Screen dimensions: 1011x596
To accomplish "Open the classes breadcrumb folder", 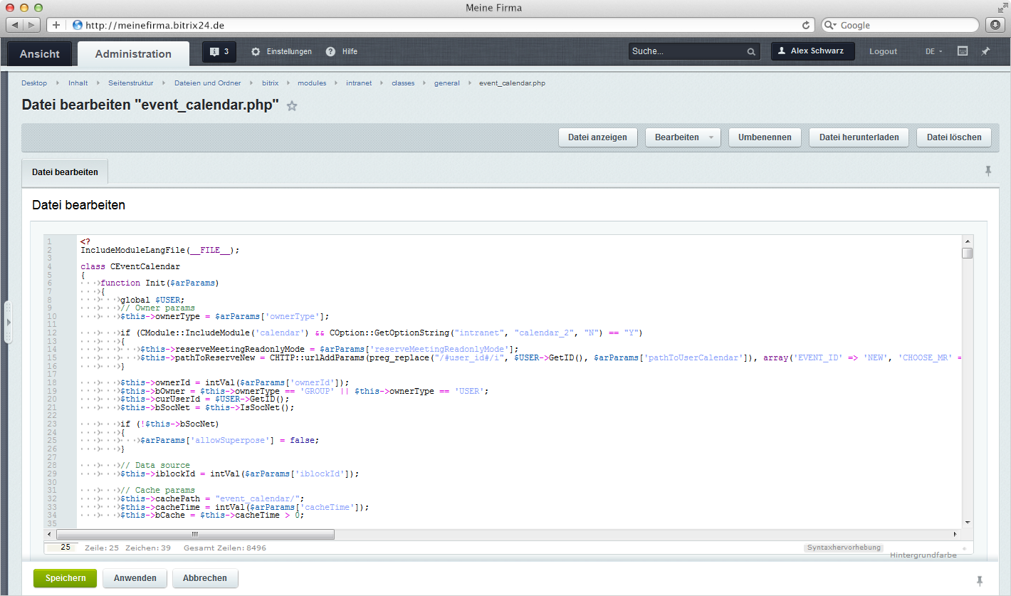I will click(x=403, y=83).
